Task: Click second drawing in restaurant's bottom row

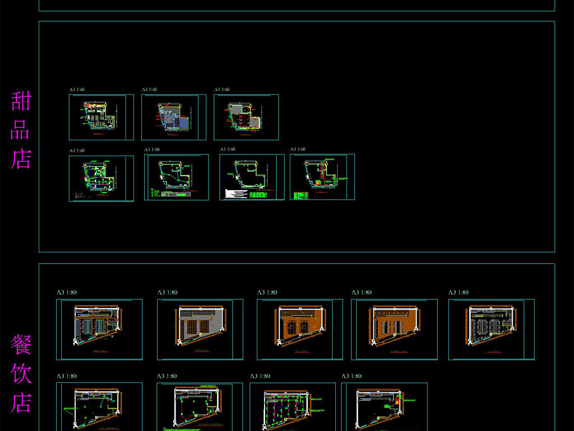Action: 200,406
